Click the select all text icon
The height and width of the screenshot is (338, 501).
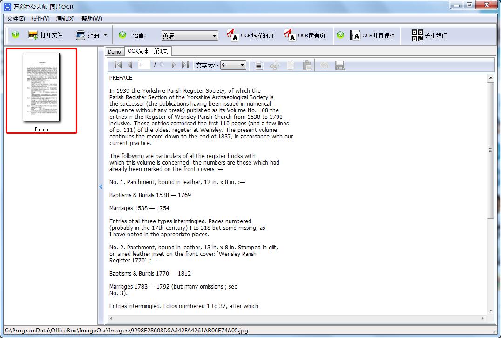click(259, 65)
